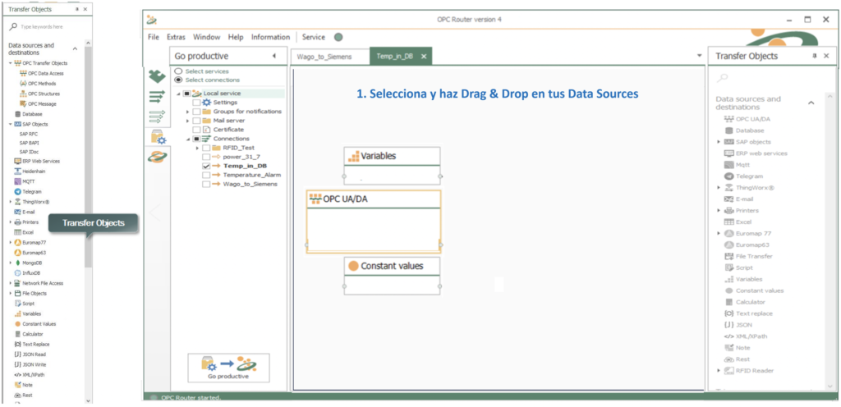Pin the right Transfer Objects panel
This screenshot has width=841, height=407.
coord(815,56)
